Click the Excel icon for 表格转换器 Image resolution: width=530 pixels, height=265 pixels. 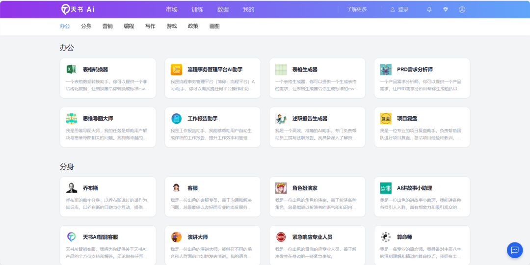(72, 69)
